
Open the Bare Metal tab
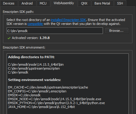[102, 3]
